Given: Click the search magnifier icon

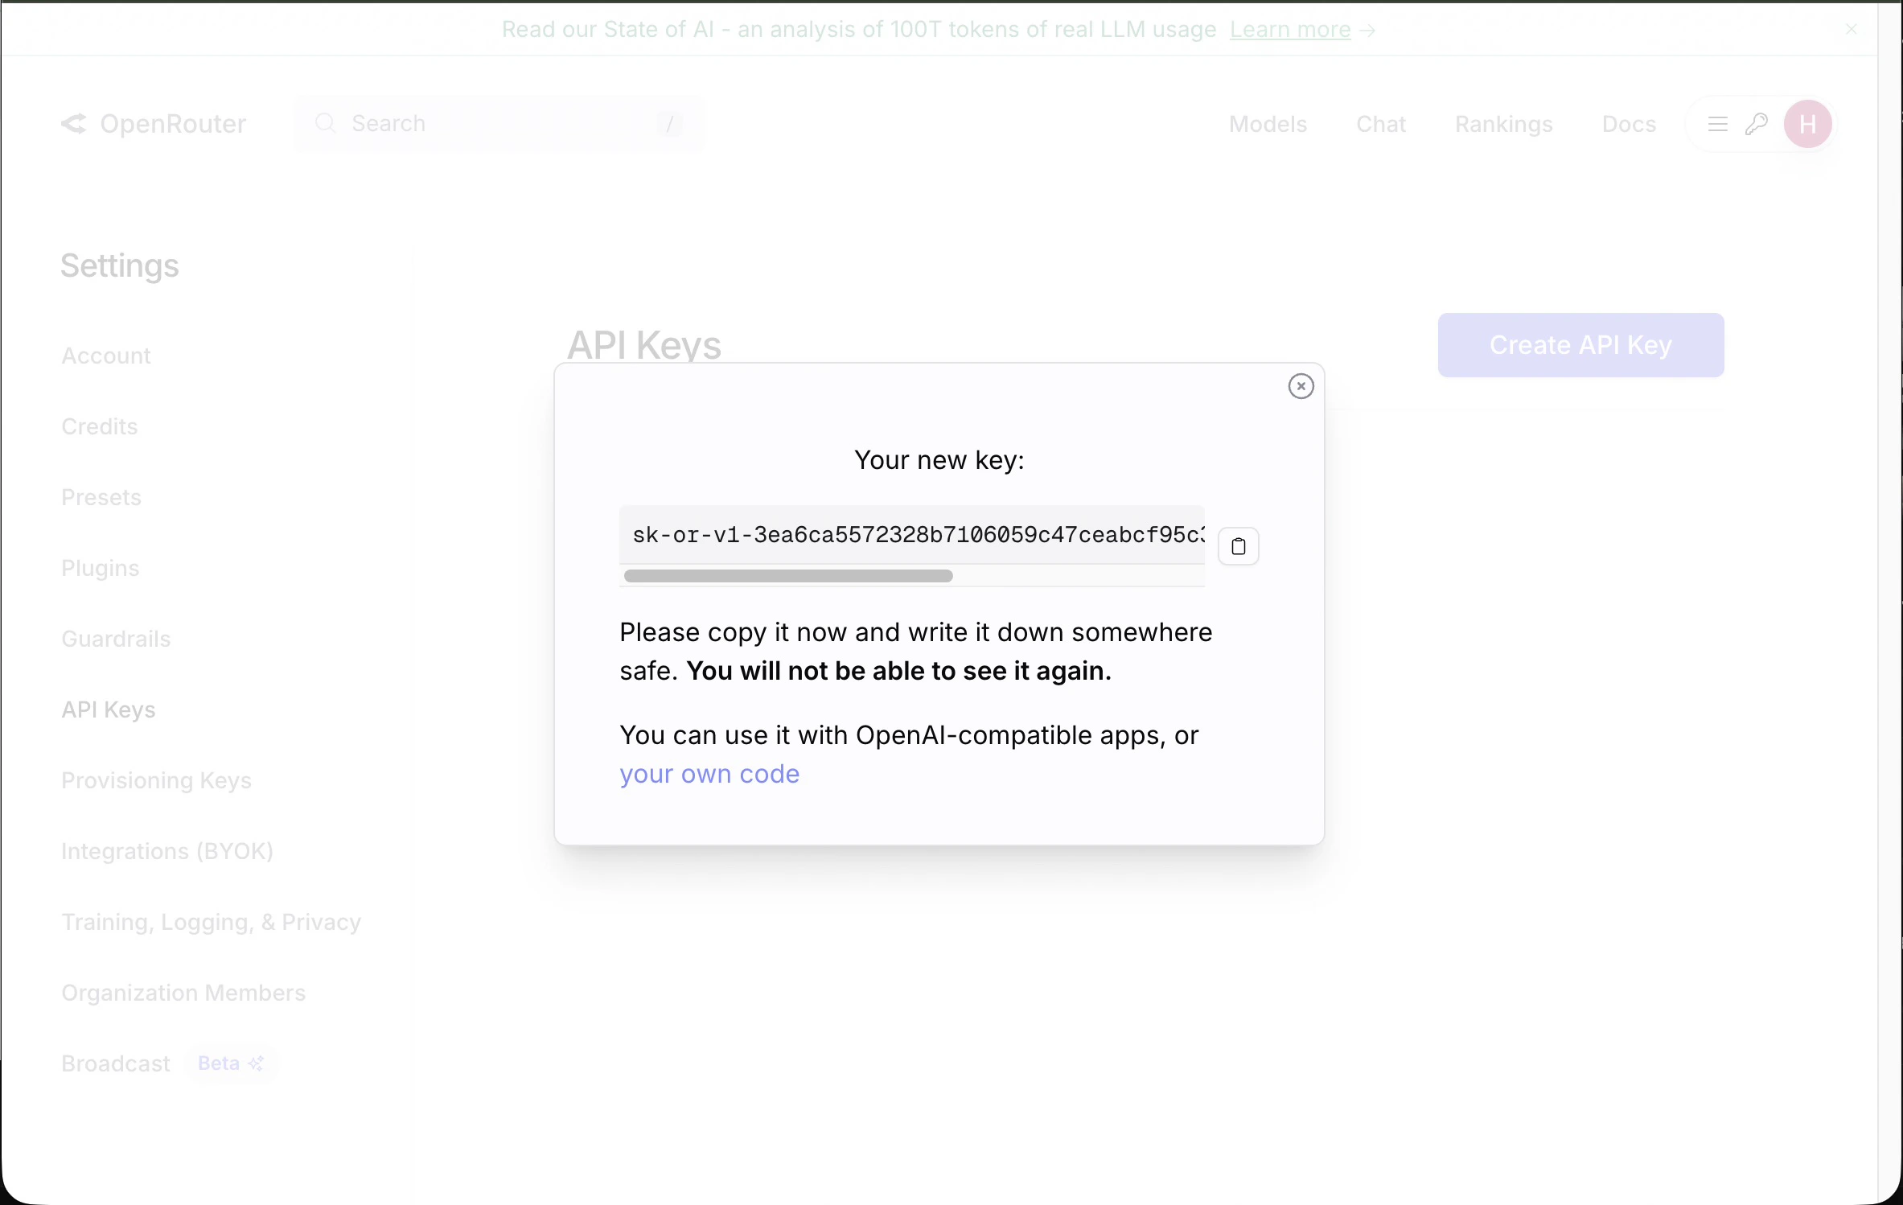Looking at the screenshot, I should [325, 123].
